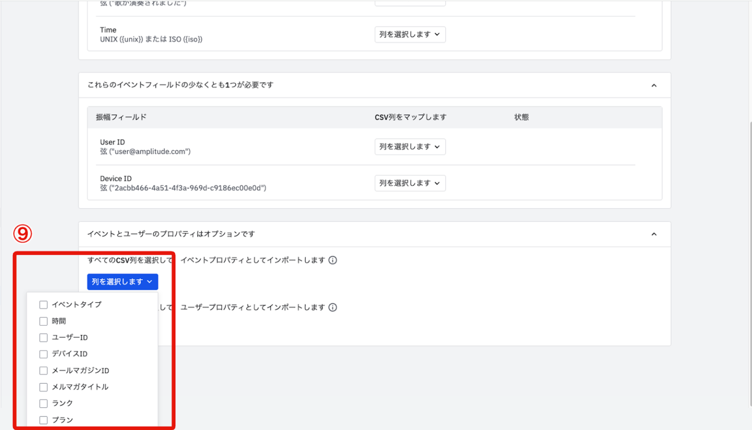Open the column dropdown for Device ID
752x430 pixels.
410,183
